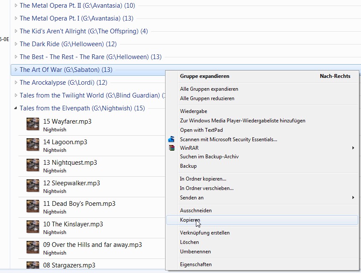
Task: Choose Gruppe expandieren from context menu
Action: pyautogui.click(x=262, y=76)
